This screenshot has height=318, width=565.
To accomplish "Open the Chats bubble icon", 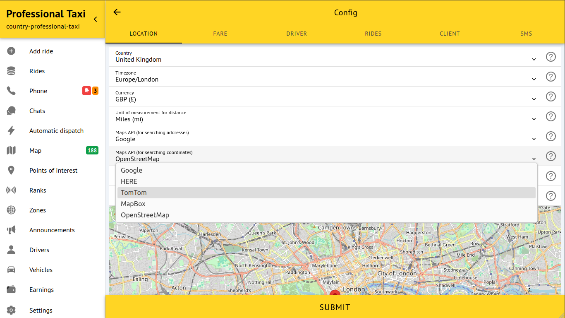I will pos(11,111).
